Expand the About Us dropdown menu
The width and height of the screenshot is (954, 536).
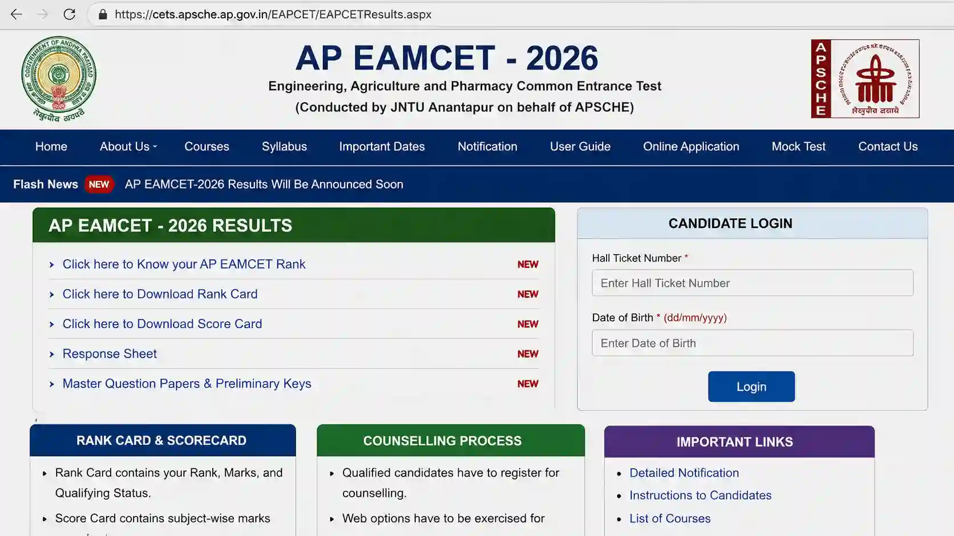128,146
